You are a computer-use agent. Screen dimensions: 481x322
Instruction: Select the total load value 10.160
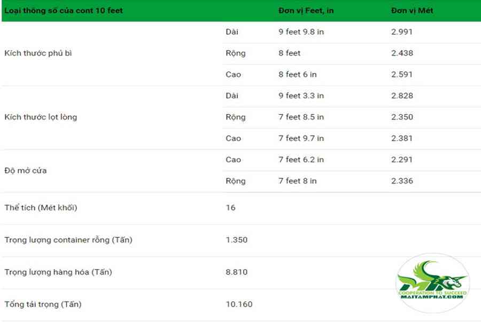(239, 304)
